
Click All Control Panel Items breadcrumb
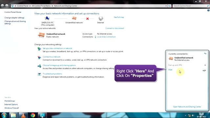click(41, 6)
